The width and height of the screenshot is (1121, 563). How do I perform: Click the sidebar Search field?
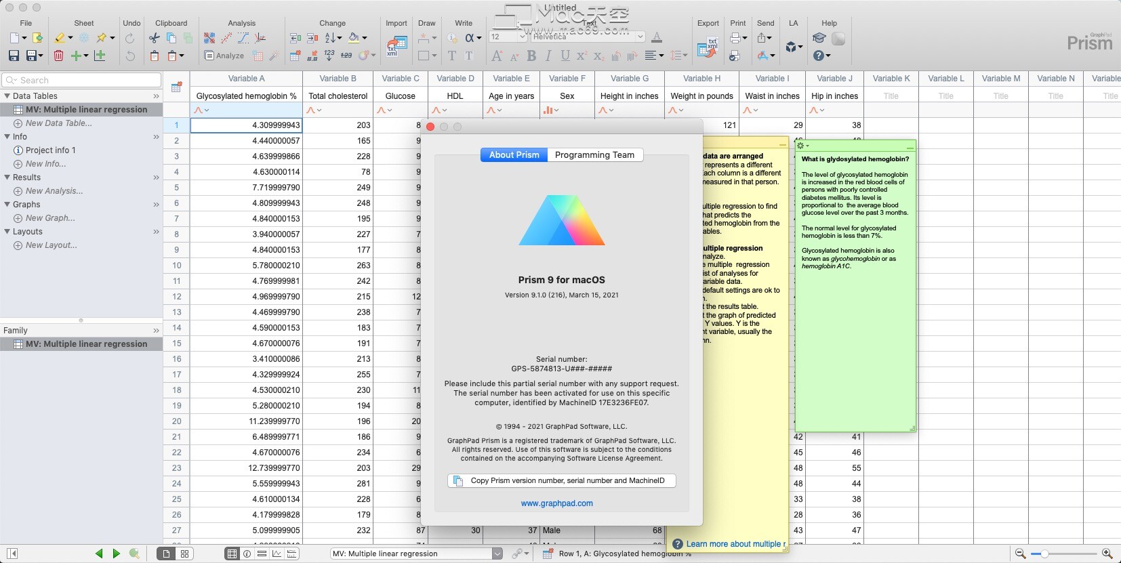coord(82,80)
